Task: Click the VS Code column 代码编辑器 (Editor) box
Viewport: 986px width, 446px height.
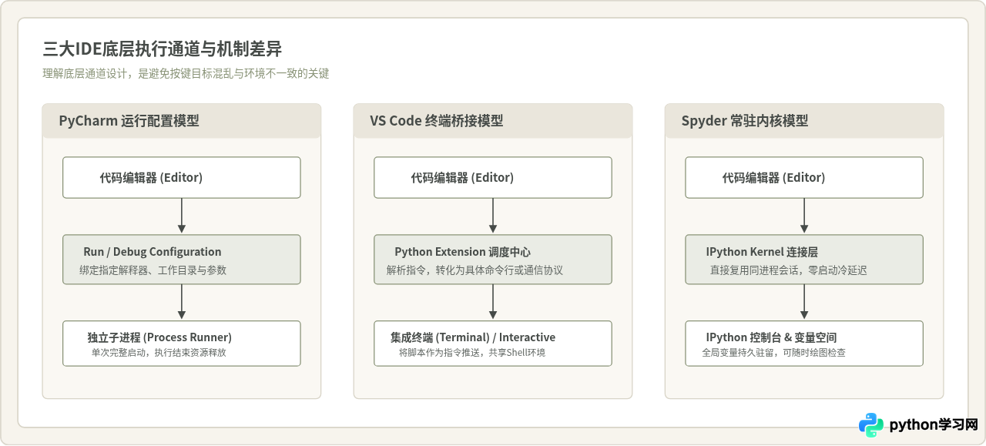Action: click(x=493, y=177)
